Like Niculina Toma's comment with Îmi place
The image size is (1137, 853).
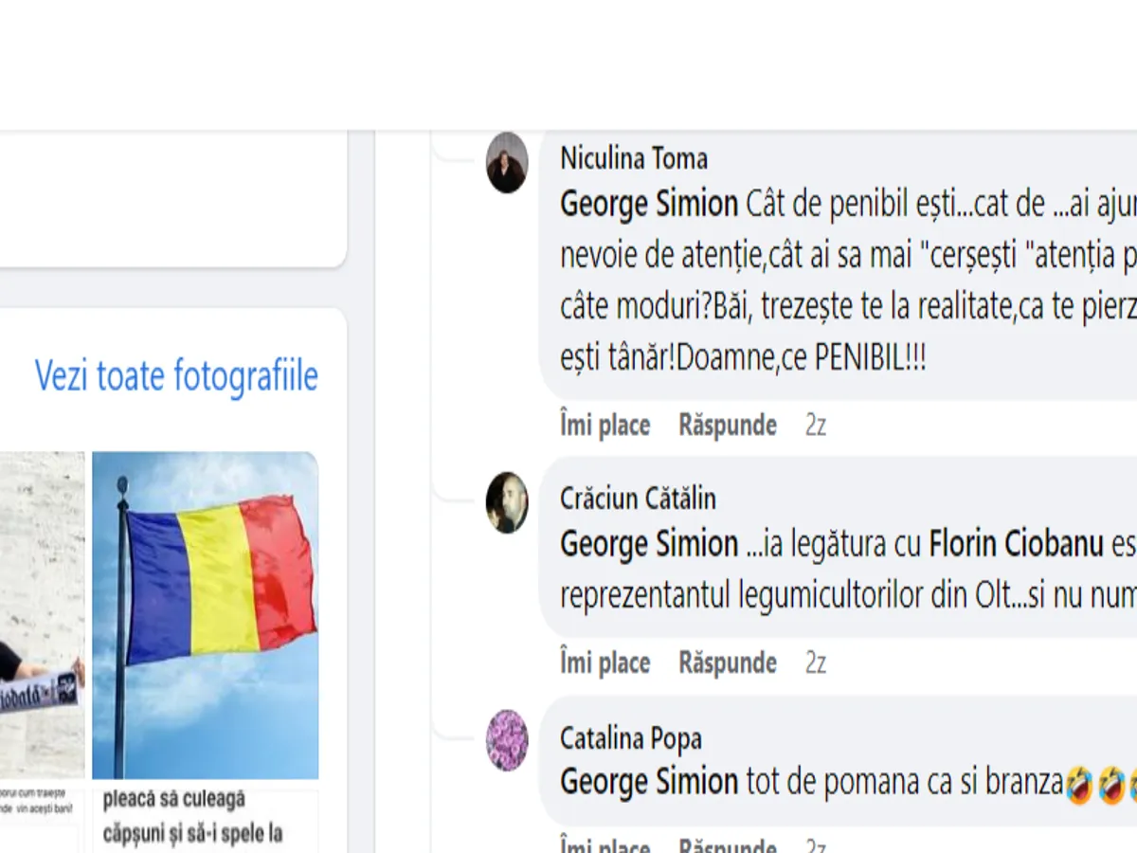click(605, 426)
